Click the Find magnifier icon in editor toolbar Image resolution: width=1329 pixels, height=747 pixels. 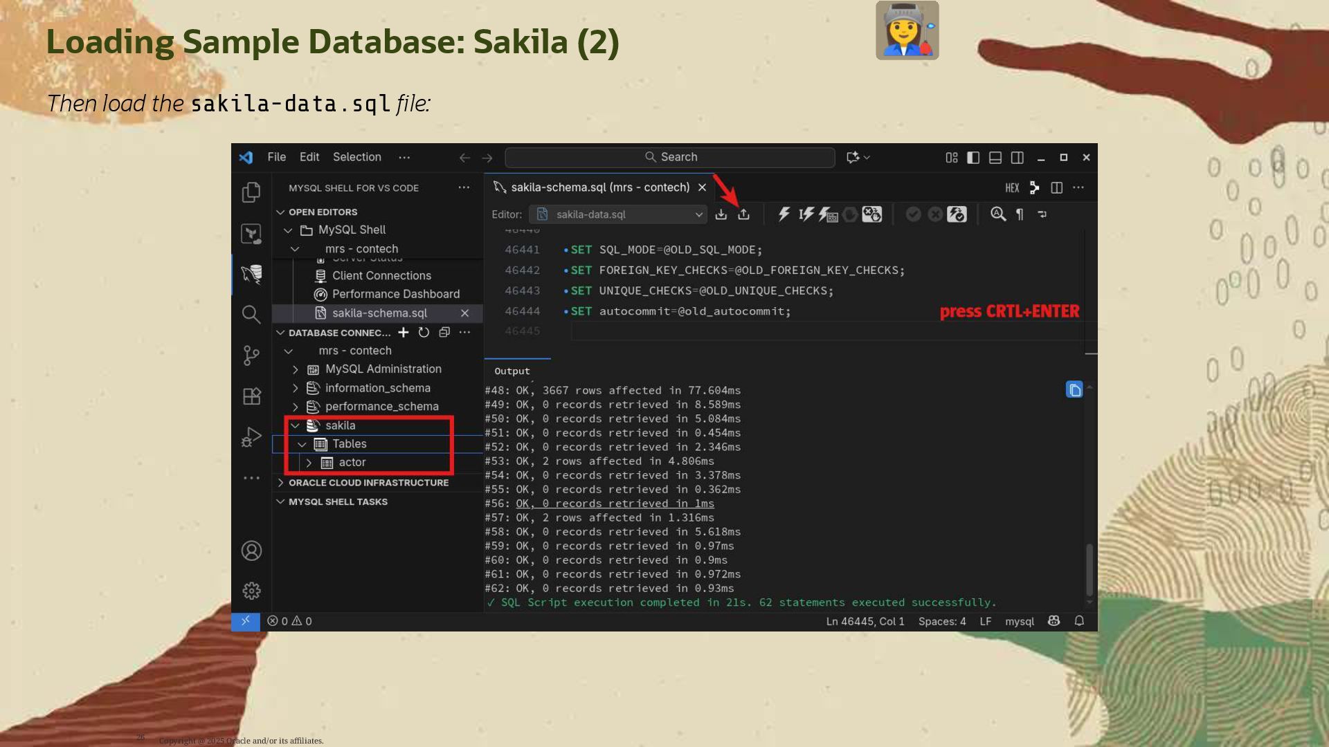point(997,214)
